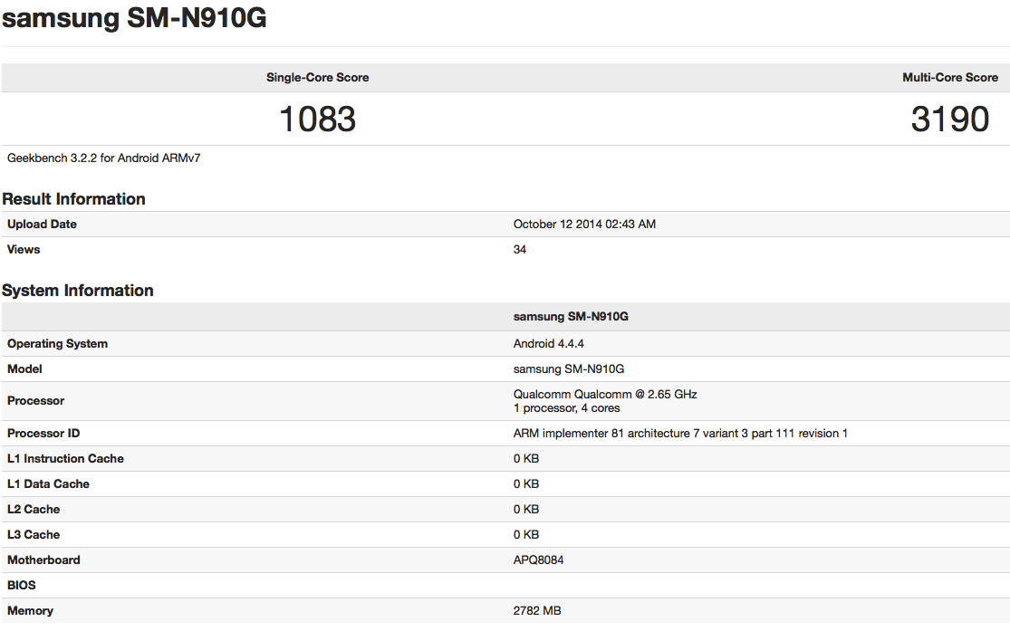
Task: Click the Views count of 34
Action: pos(520,250)
